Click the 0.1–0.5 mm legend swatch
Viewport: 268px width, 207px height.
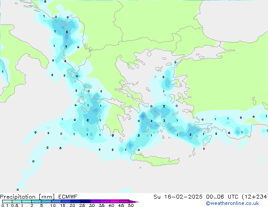click(7, 202)
